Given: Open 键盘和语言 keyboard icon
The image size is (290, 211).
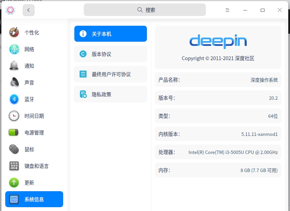Looking at the screenshot, I should (14, 166).
